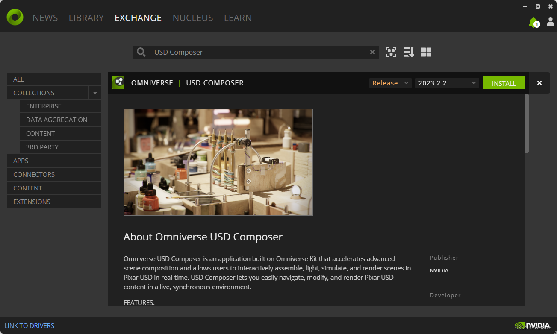Click the Omniverse logo in top bar
Screen dimensions: 557x334
[x=15, y=17]
